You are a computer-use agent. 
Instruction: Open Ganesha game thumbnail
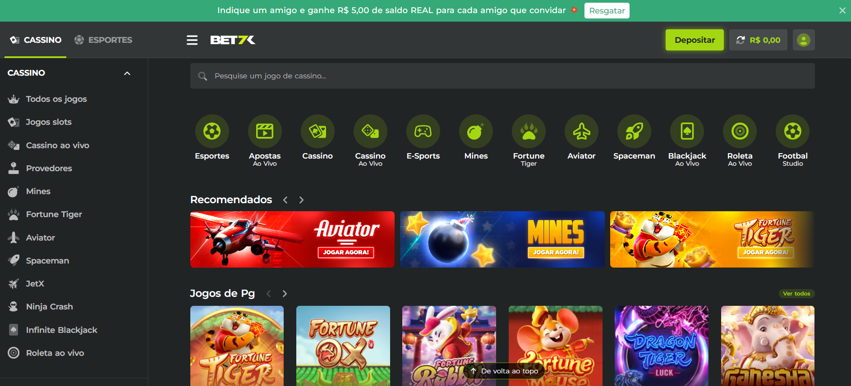click(x=768, y=346)
